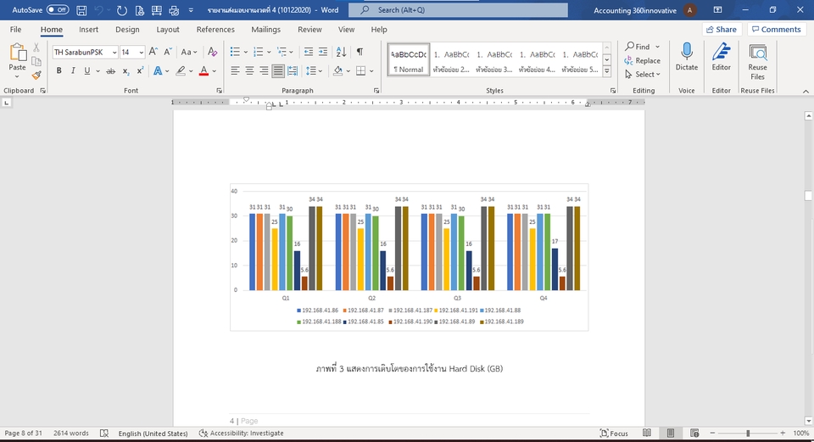Click the Thai Distributed alignment icon
The height and width of the screenshot is (442, 814).
[293, 71]
